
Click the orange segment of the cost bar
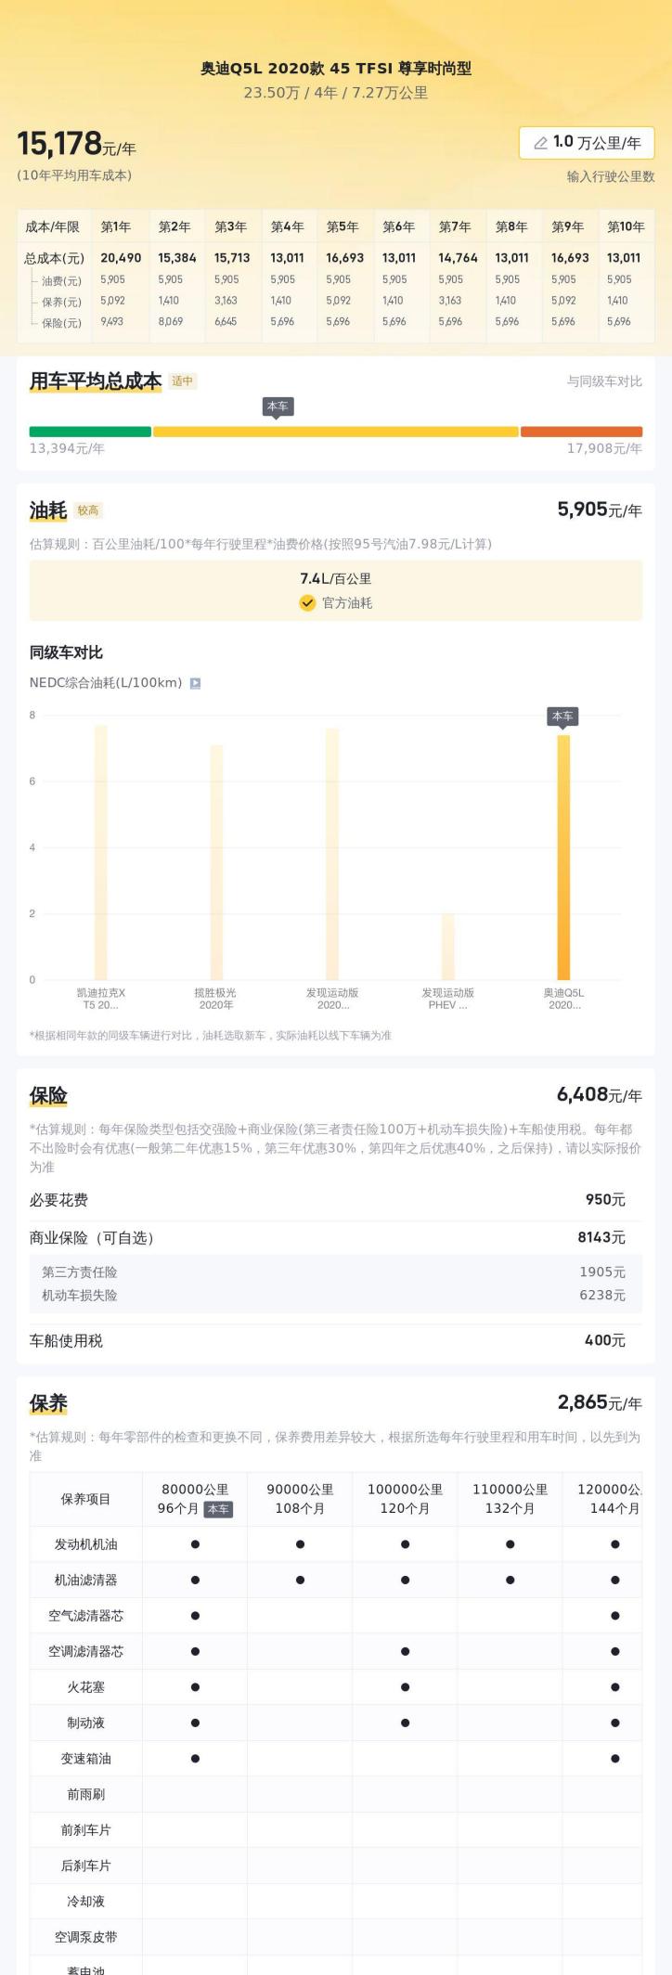click(581, 432)
